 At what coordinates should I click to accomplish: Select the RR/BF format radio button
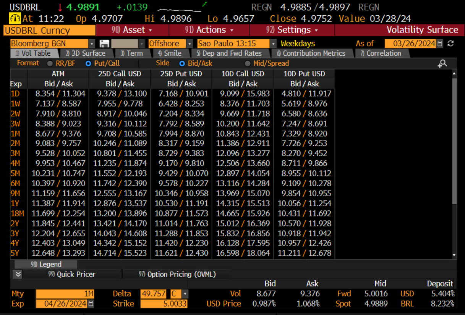click(x=50, y=63)
